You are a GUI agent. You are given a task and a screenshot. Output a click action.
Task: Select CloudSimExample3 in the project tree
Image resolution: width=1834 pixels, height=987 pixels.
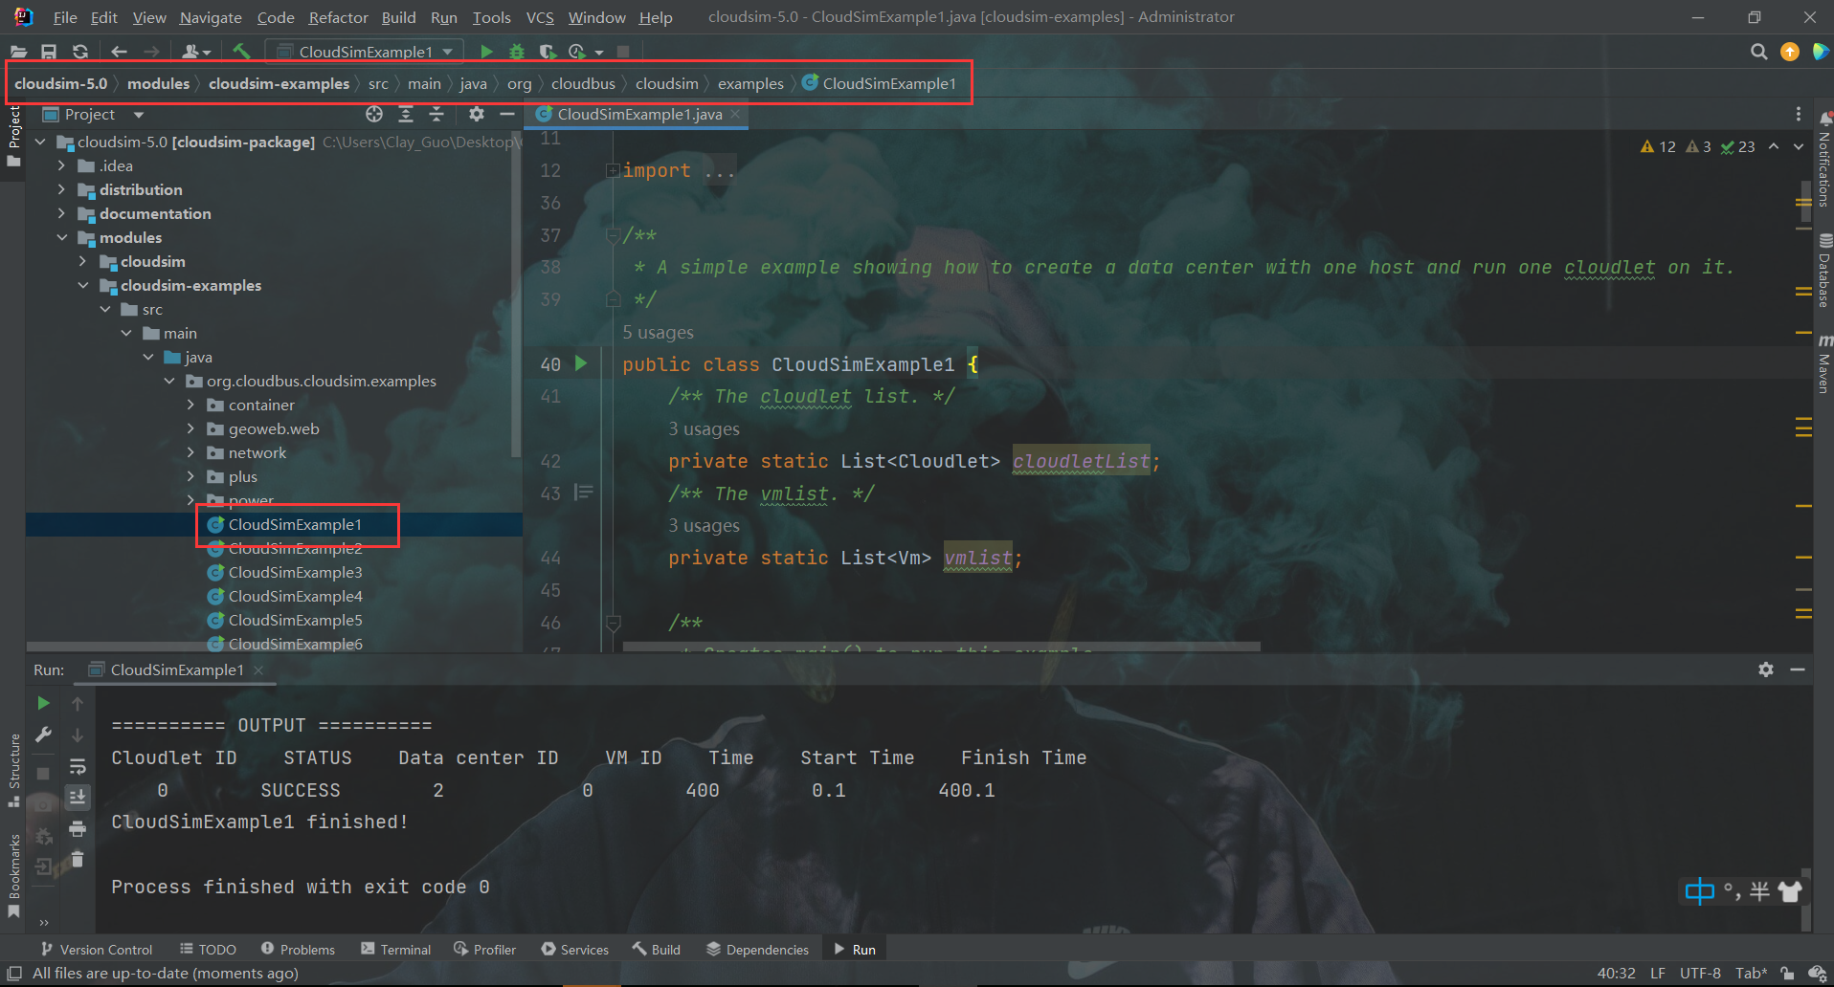[295, 572]
